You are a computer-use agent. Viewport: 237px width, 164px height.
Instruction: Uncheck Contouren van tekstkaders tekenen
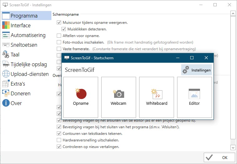(59, 134)
